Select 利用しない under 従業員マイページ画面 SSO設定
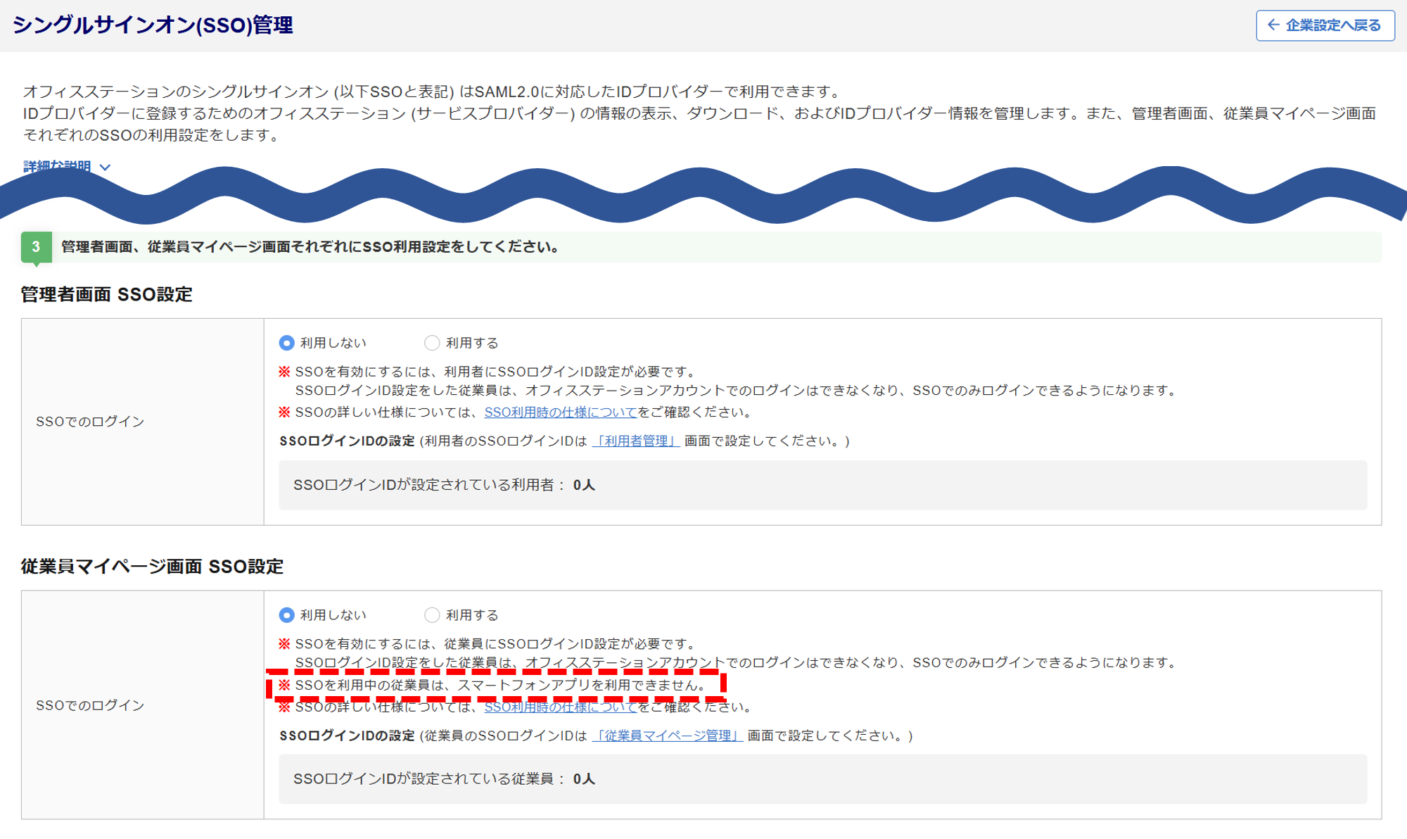Screen dimensions: 1407x839 pyautogui.click(x=287, y=615)
